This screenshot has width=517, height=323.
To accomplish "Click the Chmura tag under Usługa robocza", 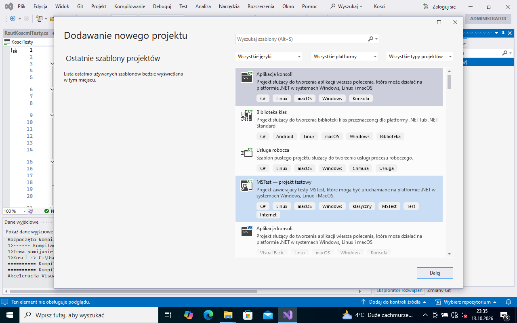I will tap(361, 168).
